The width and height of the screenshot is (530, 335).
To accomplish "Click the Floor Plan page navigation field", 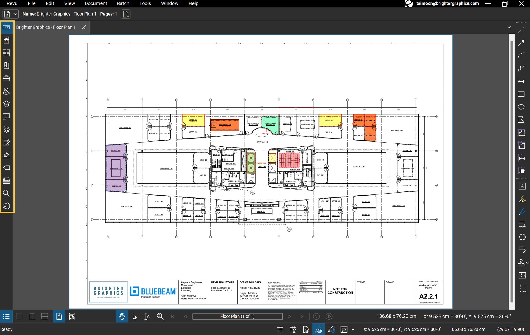I will coord(237,316).
